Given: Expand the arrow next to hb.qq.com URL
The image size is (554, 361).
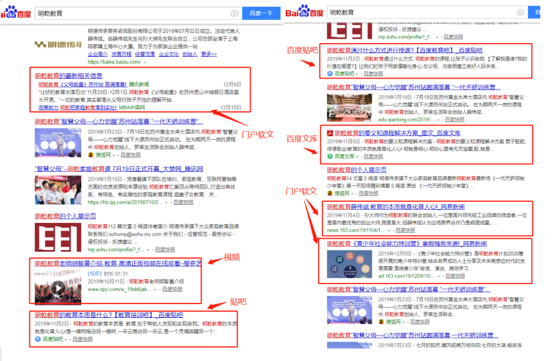Looking at the screenshot, I should pyautogui.click(x=166, y=202).
